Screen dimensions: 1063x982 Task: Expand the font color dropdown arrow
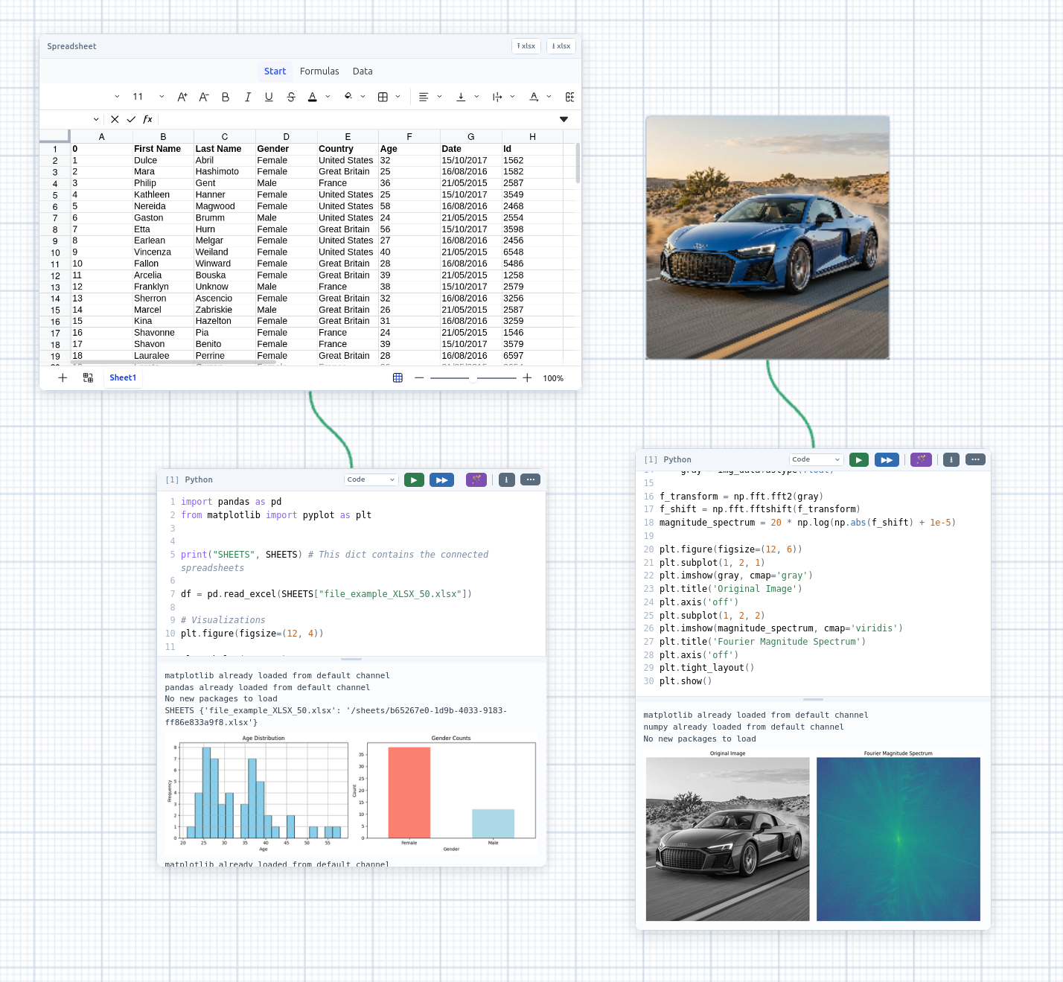[328, 97]
